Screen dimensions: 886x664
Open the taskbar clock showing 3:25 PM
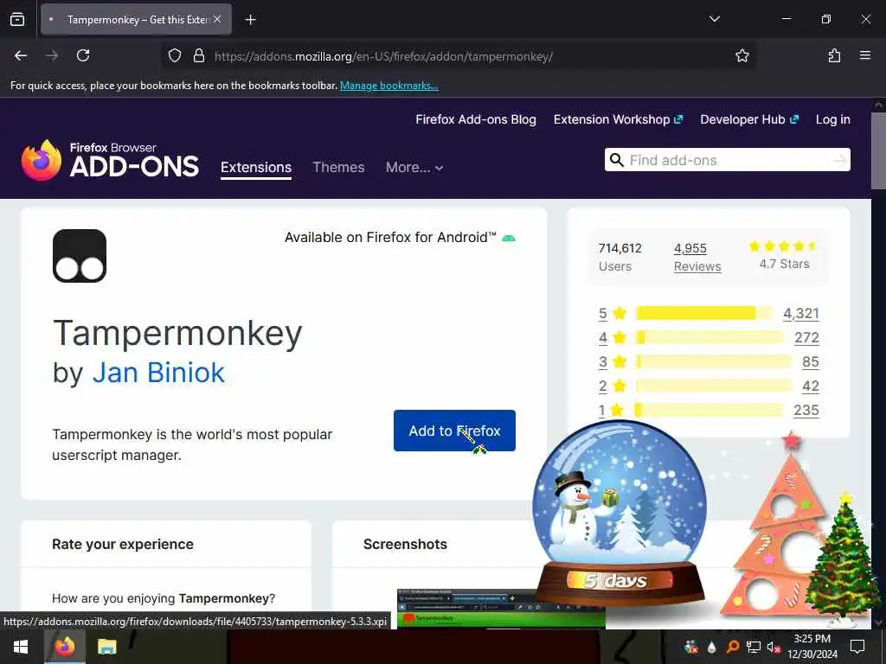pos(812,647)
